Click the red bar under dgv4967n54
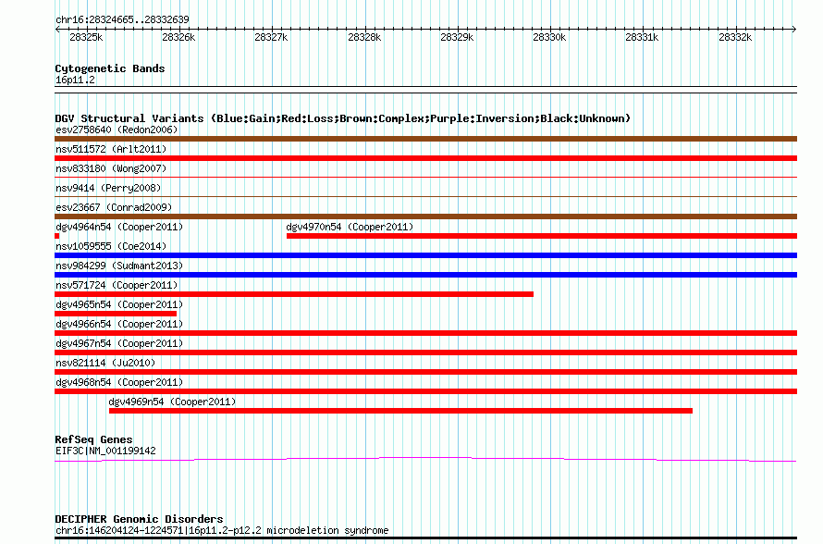This screenshot has width=823, height=544. [x=425, y=352]
